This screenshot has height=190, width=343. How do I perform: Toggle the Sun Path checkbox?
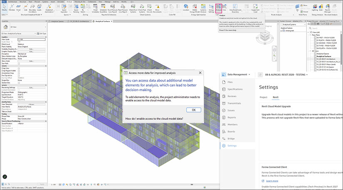point(19,63)
